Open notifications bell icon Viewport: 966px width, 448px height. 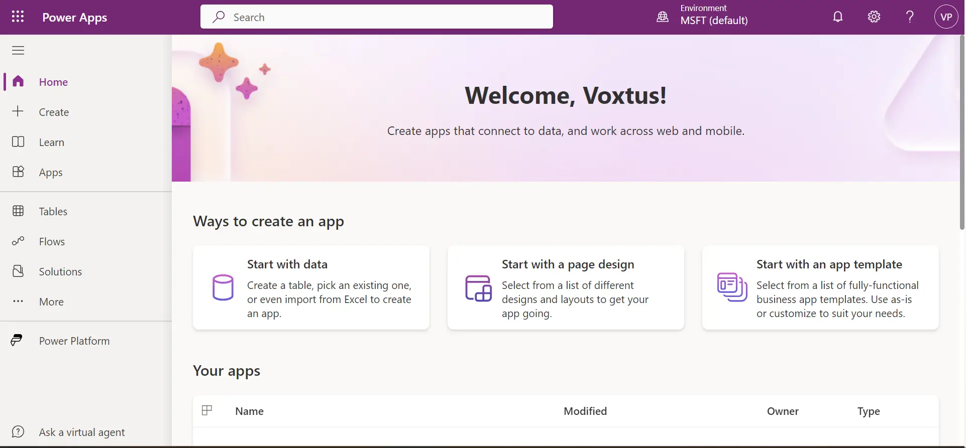click(838, 17)
